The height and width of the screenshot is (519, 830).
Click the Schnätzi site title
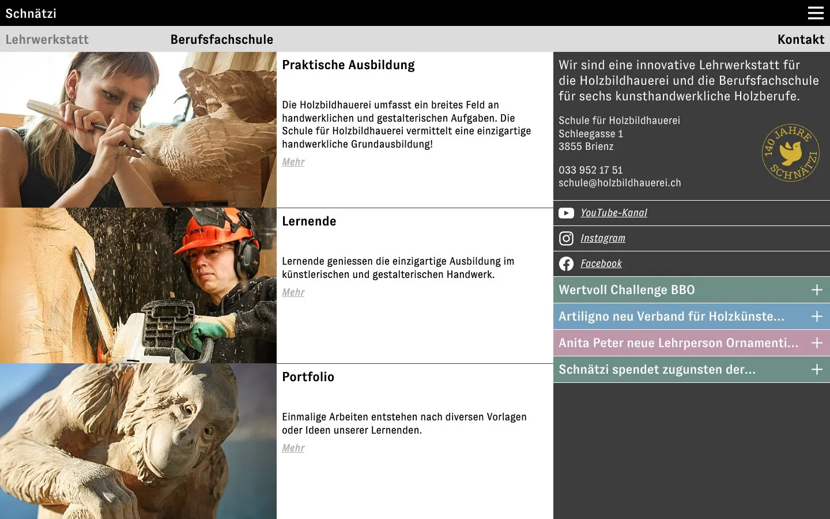pos(31,13)
